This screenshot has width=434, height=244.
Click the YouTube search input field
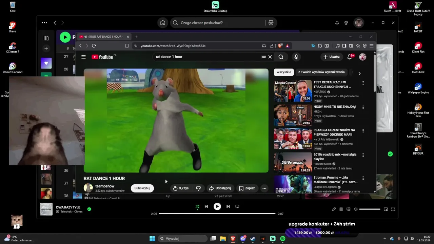click(x=207, y=57)
